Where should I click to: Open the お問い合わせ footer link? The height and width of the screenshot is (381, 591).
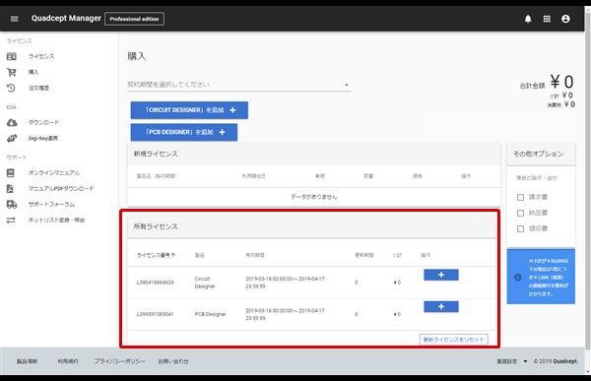click(173, 361)
